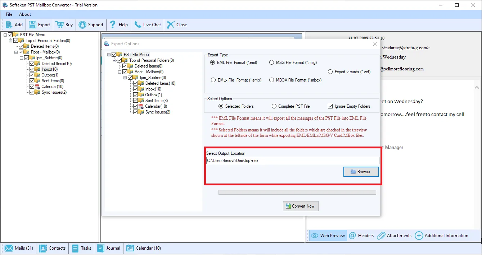Select Deleted Items(10) label in dialog tree
The image size is (482, 255).
pyautogui.click(x=160, y=83)
